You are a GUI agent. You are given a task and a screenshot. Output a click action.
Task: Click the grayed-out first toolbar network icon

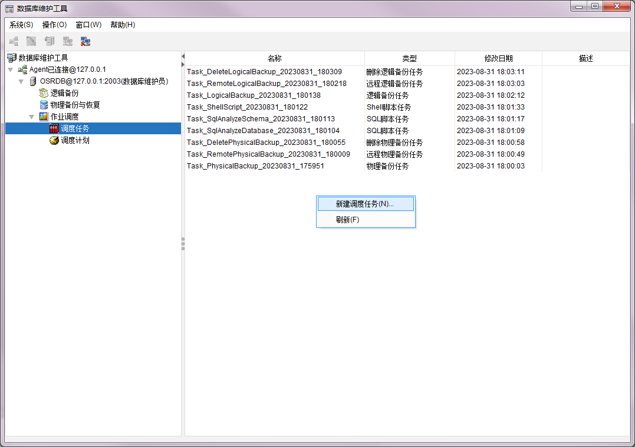tap(14, 41)
